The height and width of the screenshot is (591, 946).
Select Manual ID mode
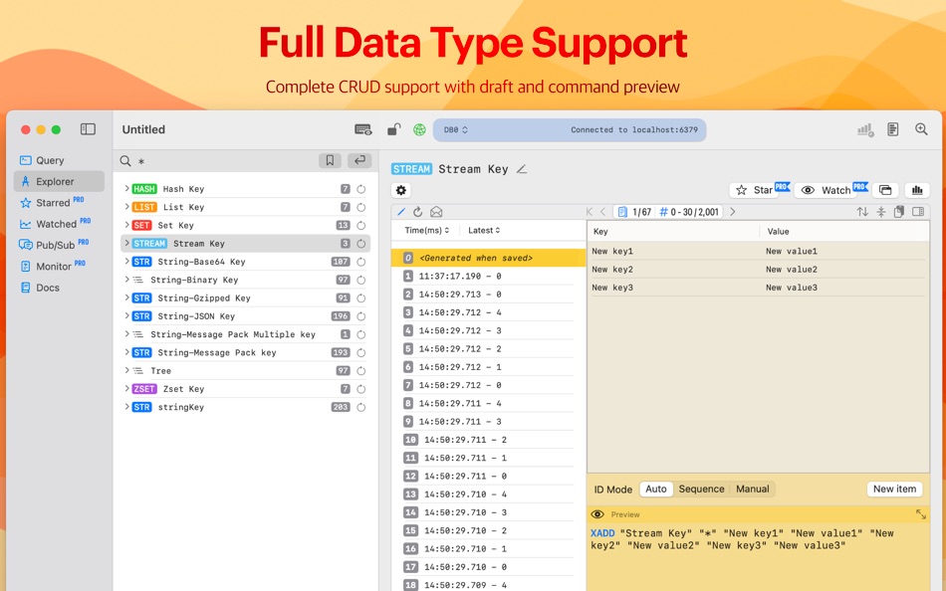(x=753, y=490)
